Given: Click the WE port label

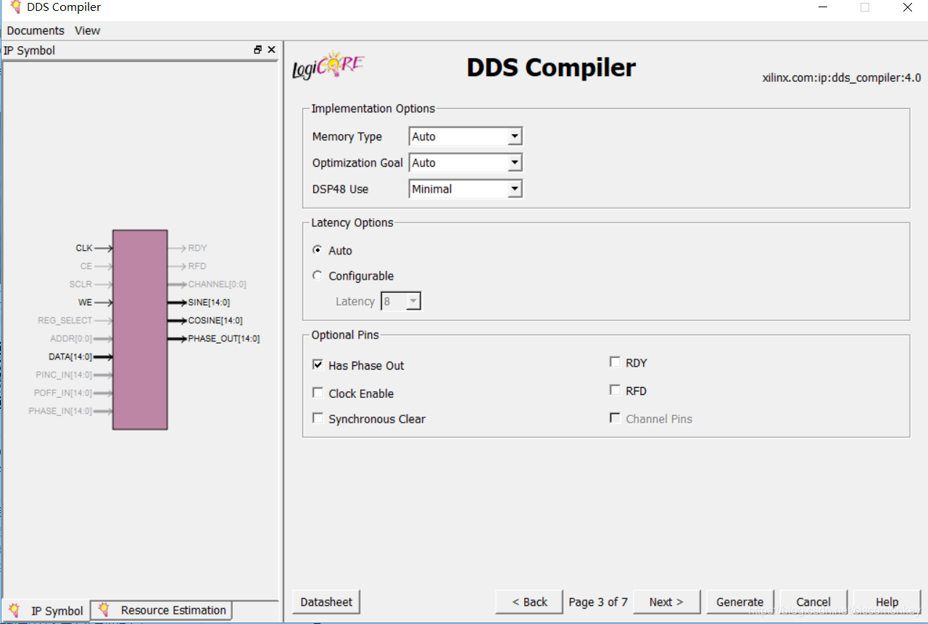Looking at the screenshot, I should (86, 302).
